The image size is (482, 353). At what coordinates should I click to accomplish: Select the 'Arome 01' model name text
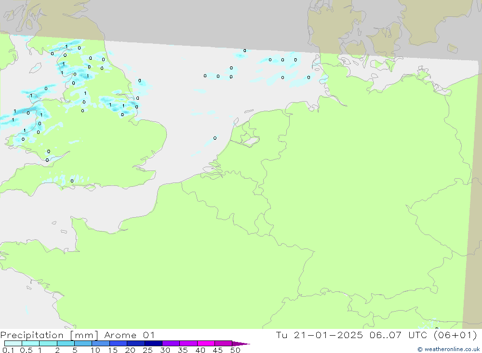(x=129, y=335)
